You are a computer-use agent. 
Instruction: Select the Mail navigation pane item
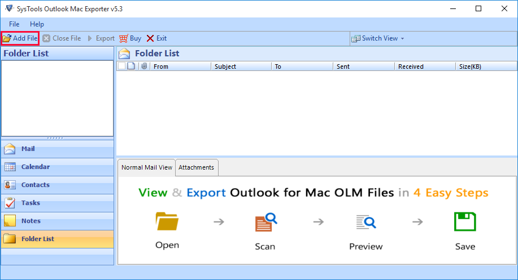[57, 149]
